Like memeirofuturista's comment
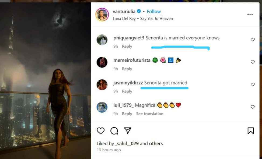Viewport: 262px width, 159px height. click(x=253, y=62)
